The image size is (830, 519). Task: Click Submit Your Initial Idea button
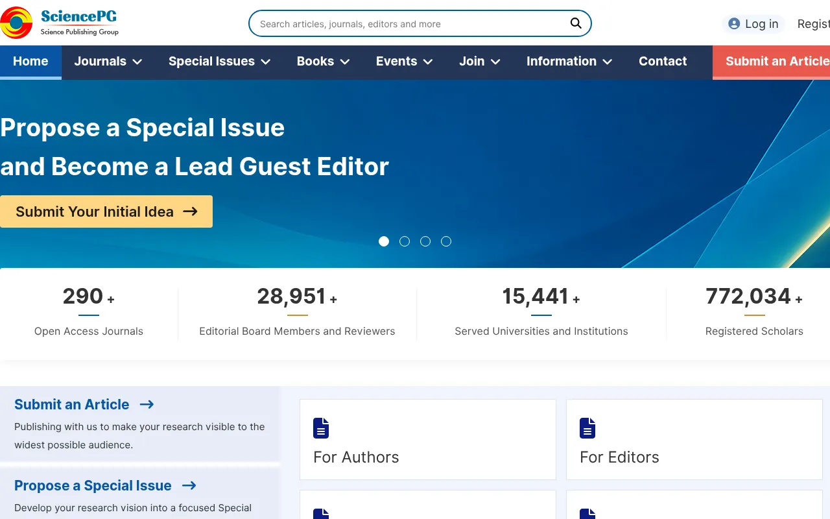tap(106, 211)
